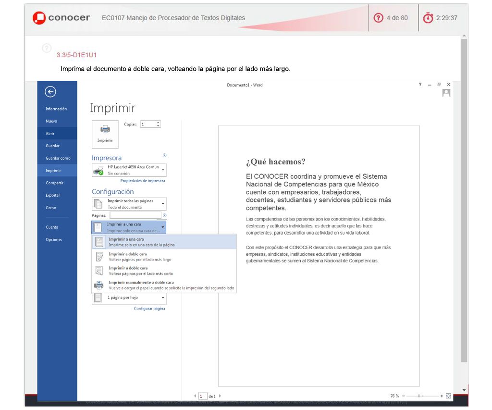This screenshot has width=492, height=410.
Task: Open Nuevo in the sidebar
Action: (x=57, y=121)
